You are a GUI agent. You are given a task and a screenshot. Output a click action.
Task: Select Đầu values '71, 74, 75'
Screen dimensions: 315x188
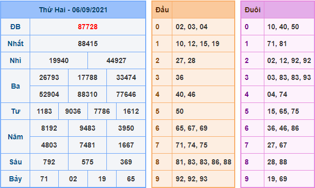click(192, 145)
